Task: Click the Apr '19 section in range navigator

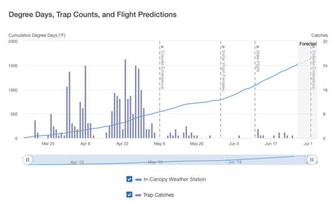Action: point(108,159)
